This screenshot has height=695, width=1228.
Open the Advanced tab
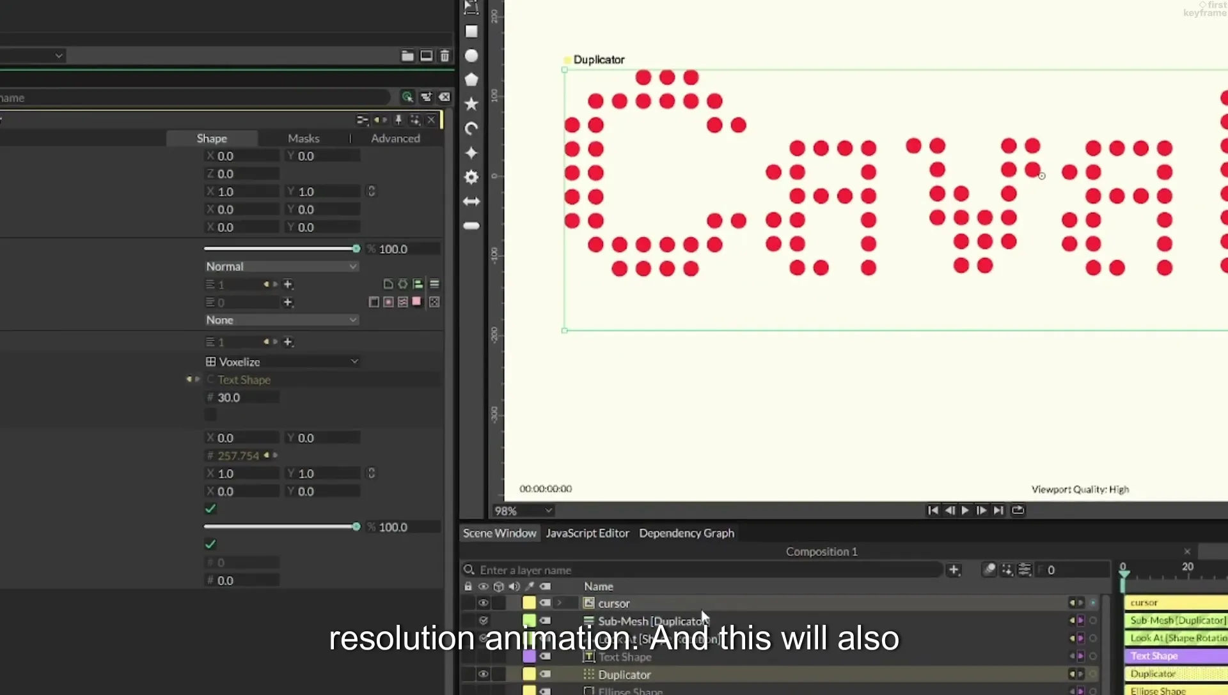pyautogui.click(x=395, y=139)
